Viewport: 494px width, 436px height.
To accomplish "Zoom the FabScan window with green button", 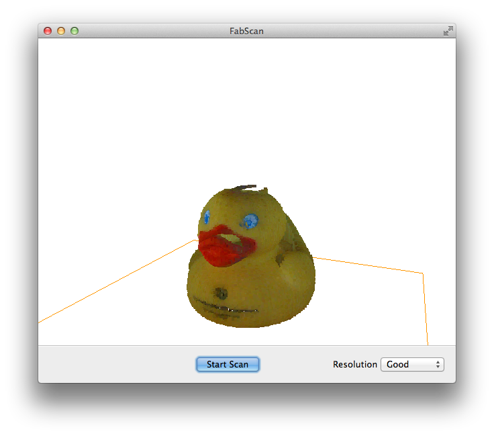I will [x=75, y=31].
